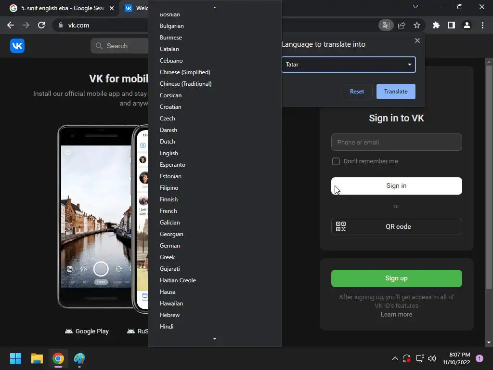Click the Reset button

[357, 92]
